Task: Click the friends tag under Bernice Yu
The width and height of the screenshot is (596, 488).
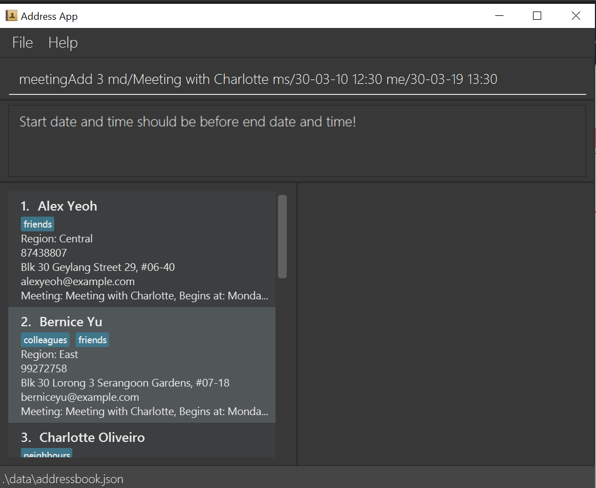Action: (x=93, y=339)
